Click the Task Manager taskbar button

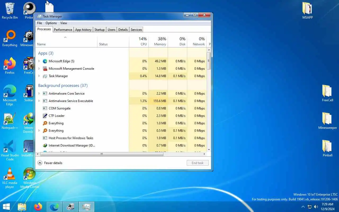pyautogui.click(x=87, y=207)
